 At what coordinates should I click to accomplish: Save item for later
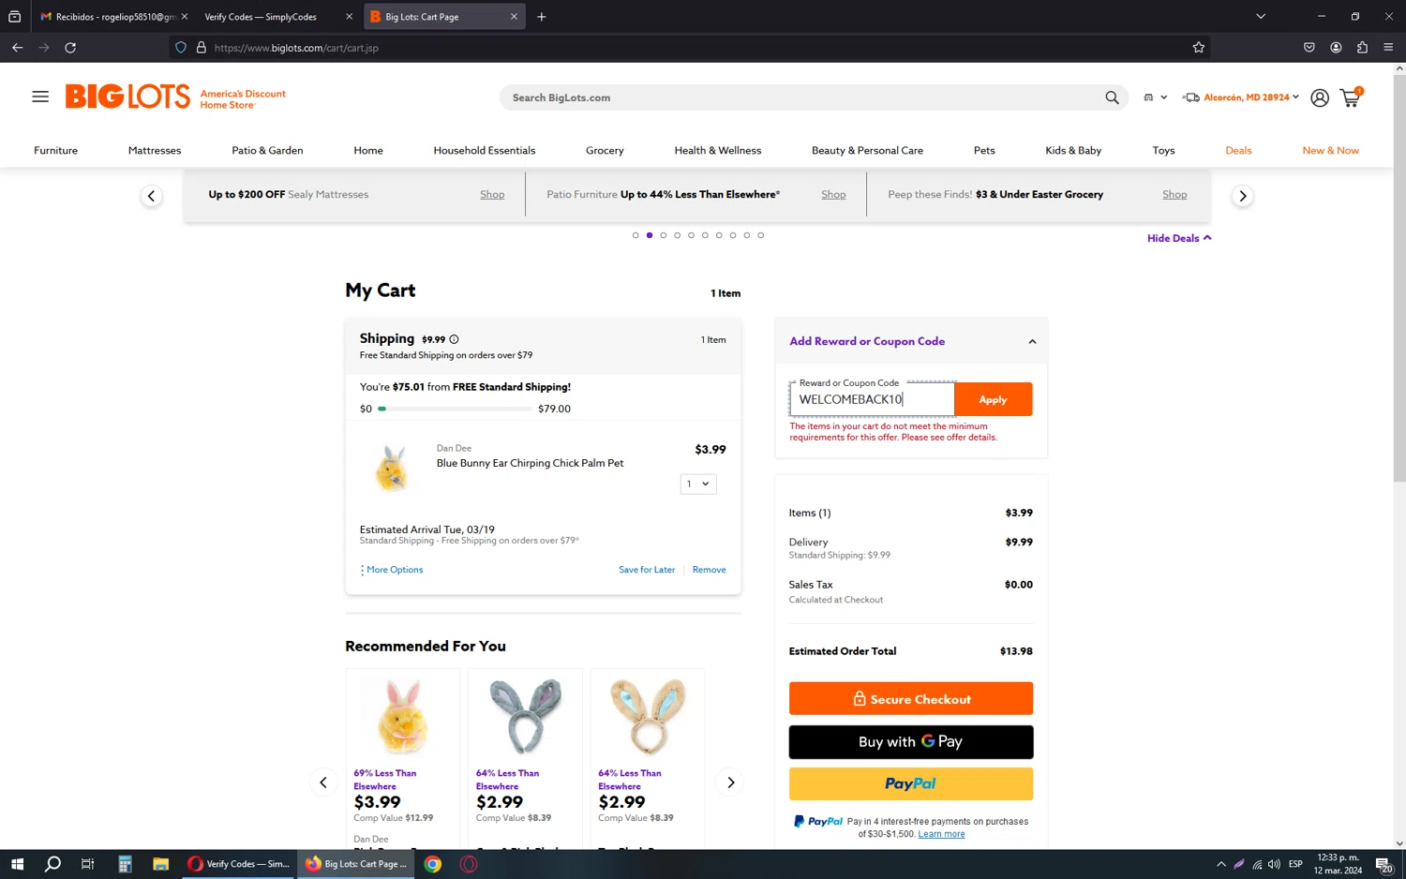click(x=647, y=570)
